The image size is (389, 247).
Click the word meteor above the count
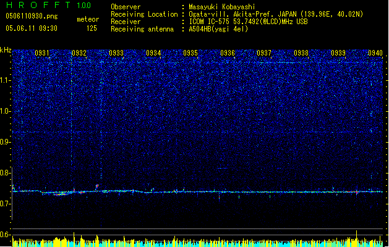tap(88, 19)
